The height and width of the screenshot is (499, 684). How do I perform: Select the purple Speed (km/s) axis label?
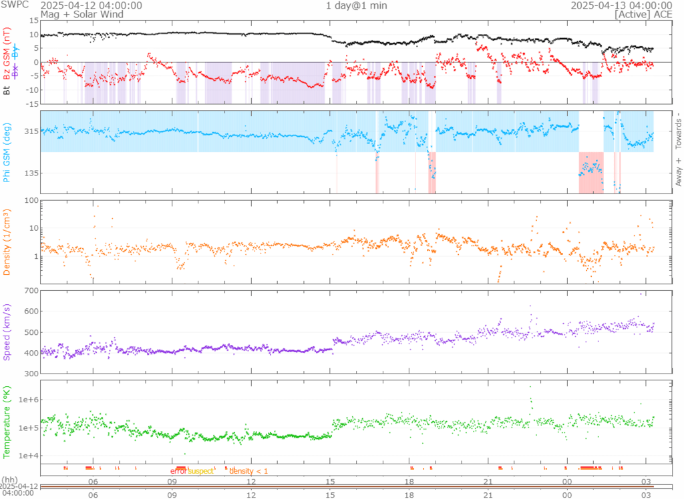point(7,331)
